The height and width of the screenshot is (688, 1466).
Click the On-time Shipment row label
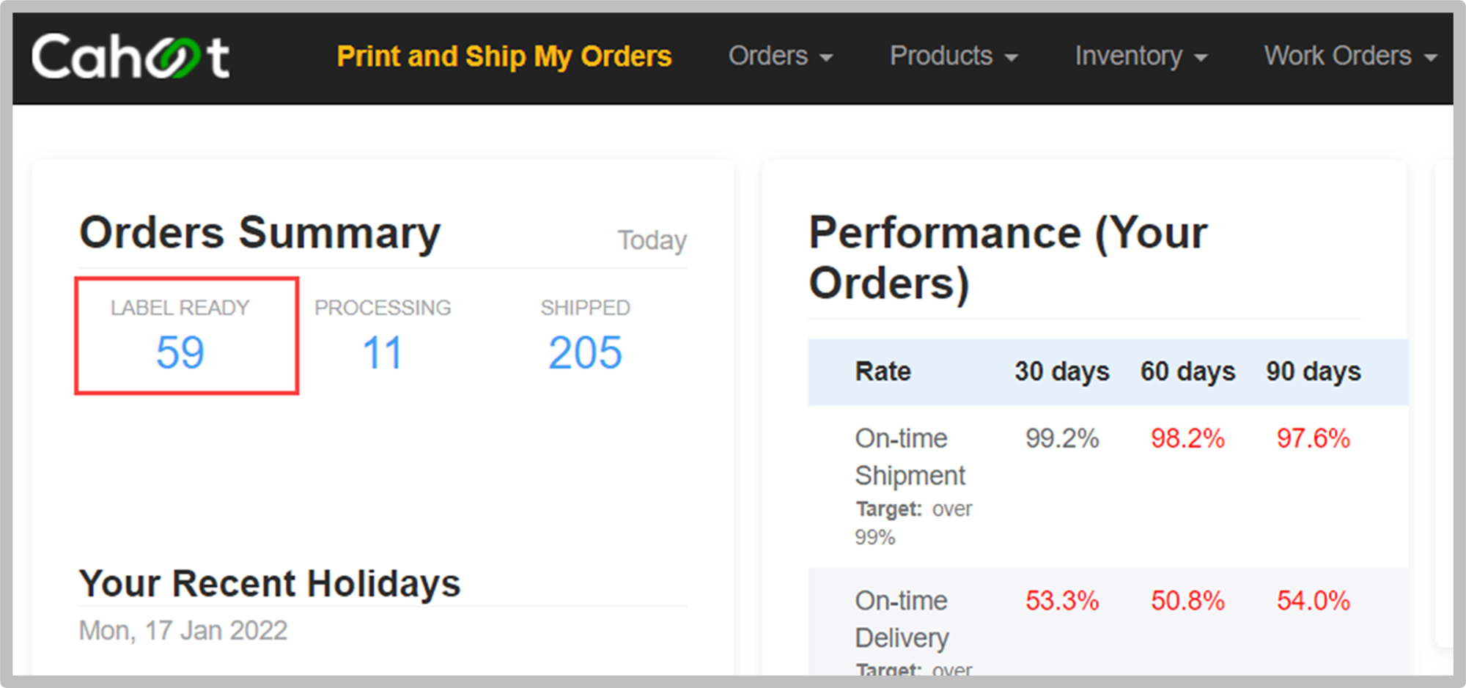[910, 456]
